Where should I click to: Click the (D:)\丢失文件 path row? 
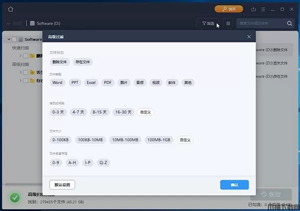coord(274,63)
